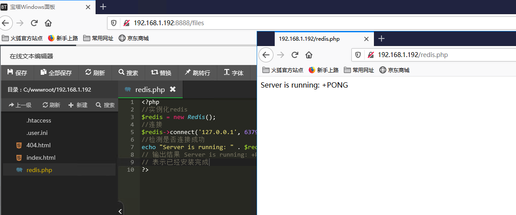
Task: Click insecure lock icon beside 192.168.1.192:8888/files
Action: 127,23
